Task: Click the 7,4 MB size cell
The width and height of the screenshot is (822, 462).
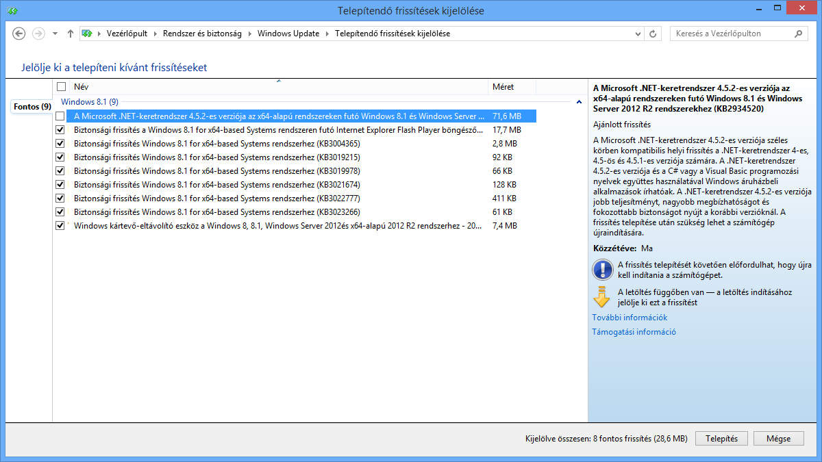Action: tap(505, 226)
